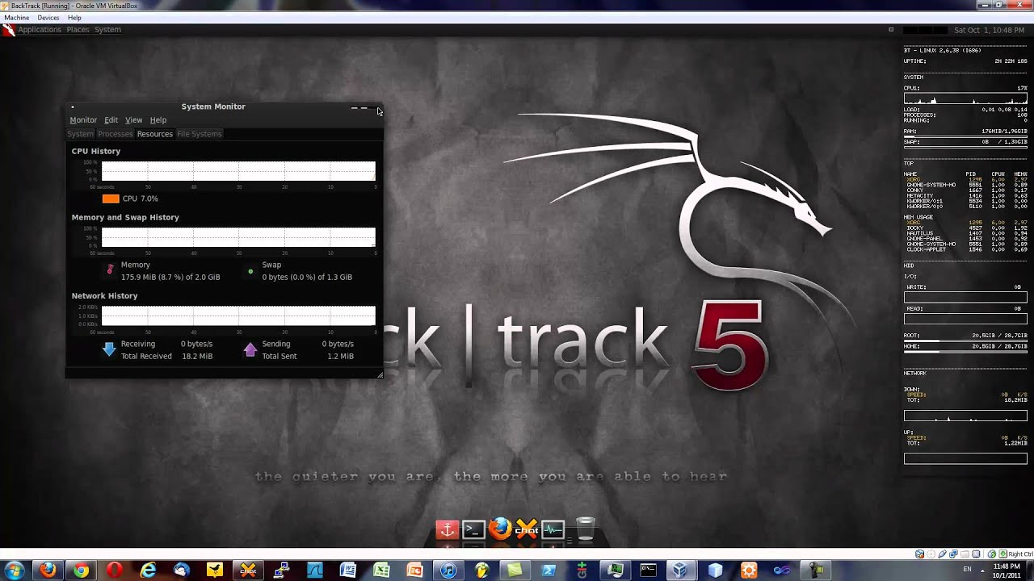Click the window menu dot on title bar
1034x581 pixels.
coord(73,107)
